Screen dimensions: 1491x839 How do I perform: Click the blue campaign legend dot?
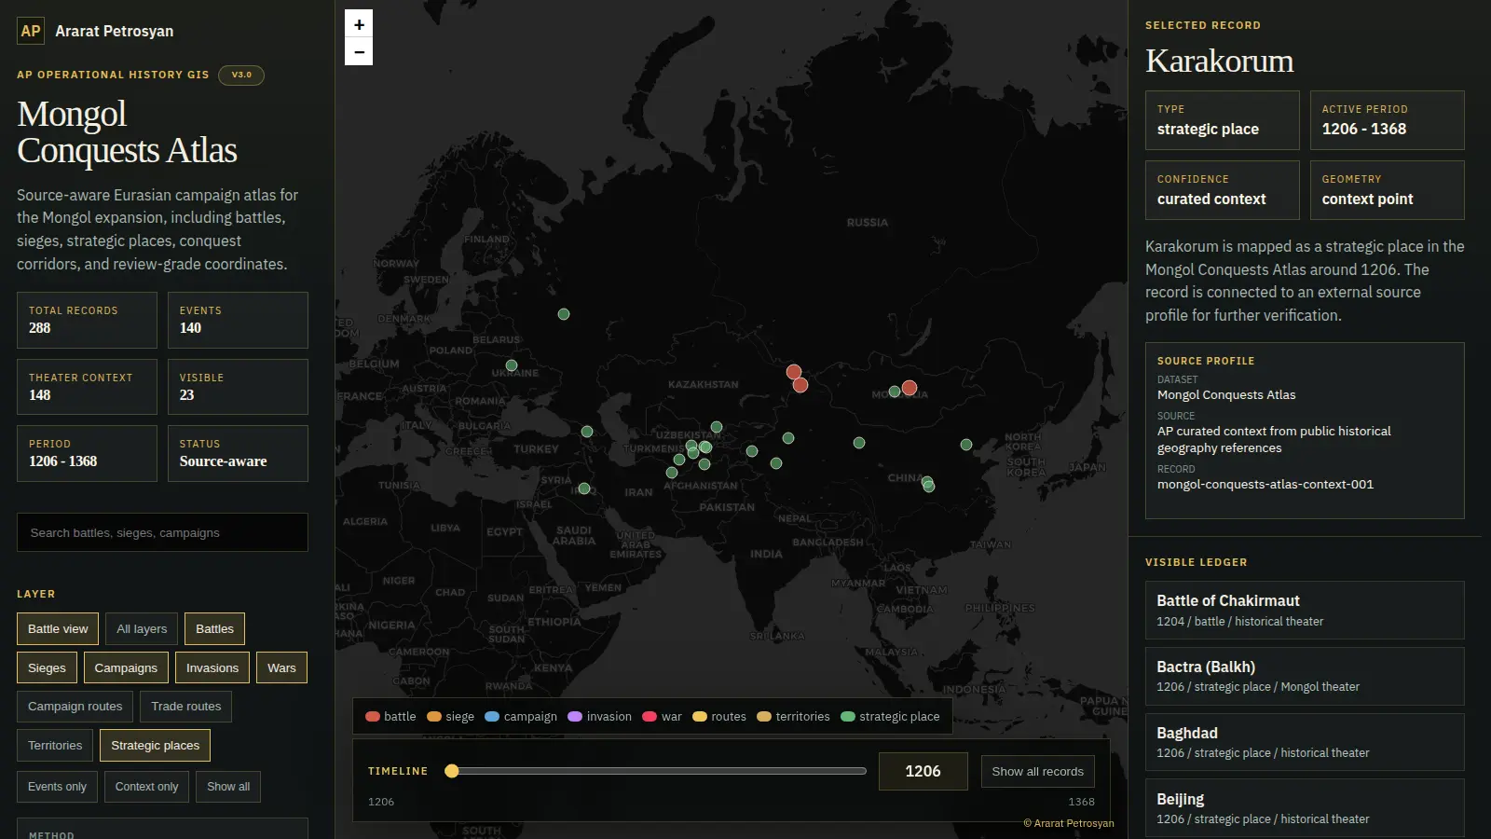[492, 717]
